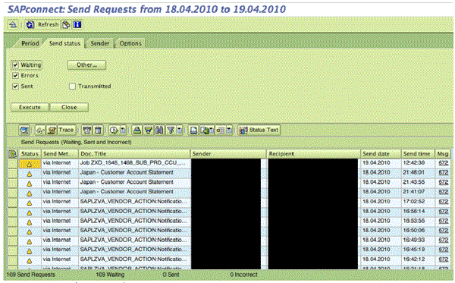The image size is (455, 283).
Task: Open the Options tab
Action: tap(130, 43)
